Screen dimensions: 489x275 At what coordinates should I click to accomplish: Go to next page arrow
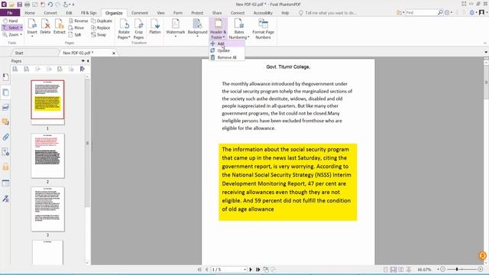251,270
